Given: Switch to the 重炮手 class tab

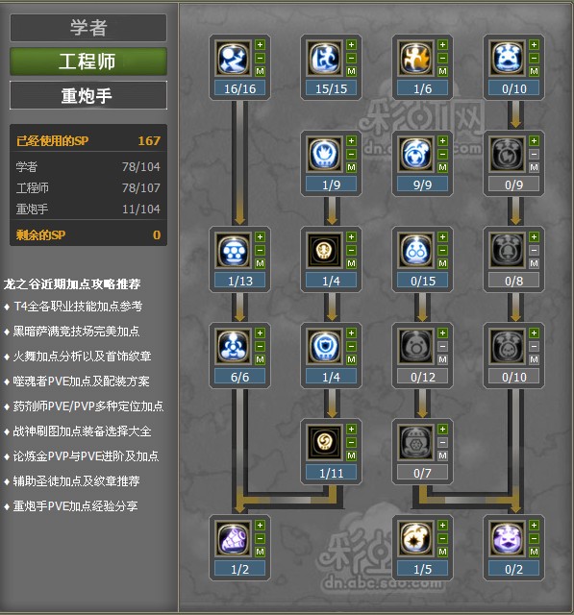Looking at the screenshot, I should [88, 95].
